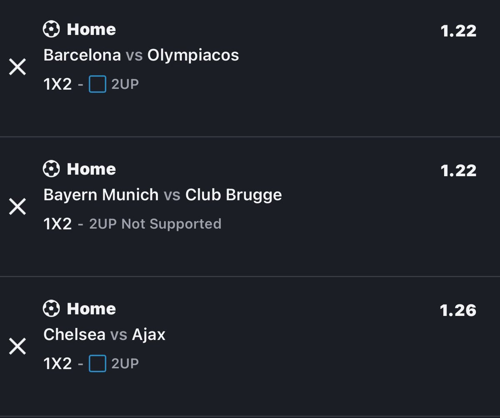This screenshot has height=418, width=500.
Task: Remove the Chelsea vs Ajax selection
Action: tap(17, 346)
